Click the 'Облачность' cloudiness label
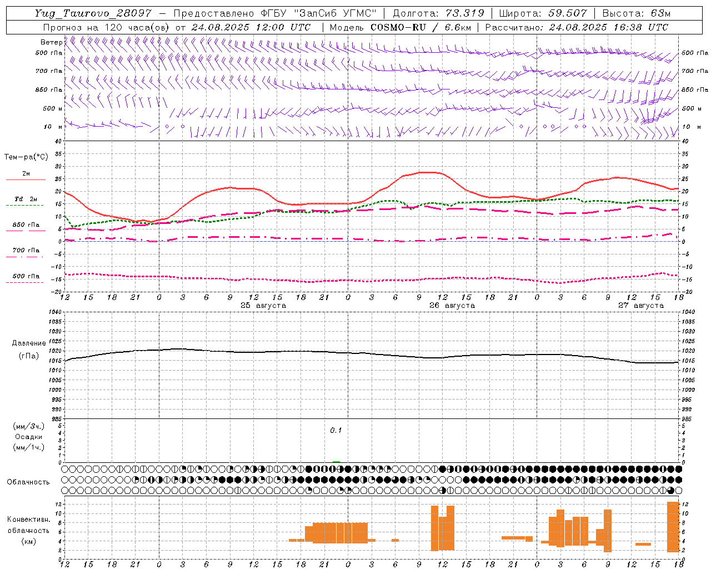The width and height of the screenshot is (711, 569). tap(28, 482)
